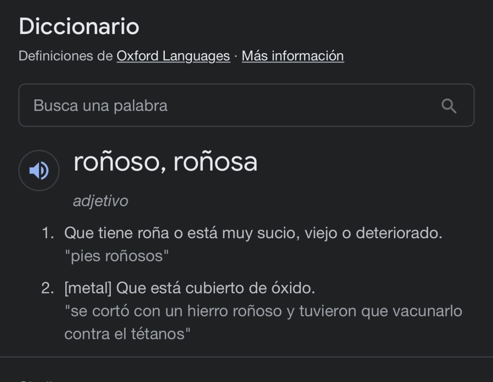Play the pronunciation audio for roñoso
The width and height of the screenshot is (493, 382).
point(39,170)
